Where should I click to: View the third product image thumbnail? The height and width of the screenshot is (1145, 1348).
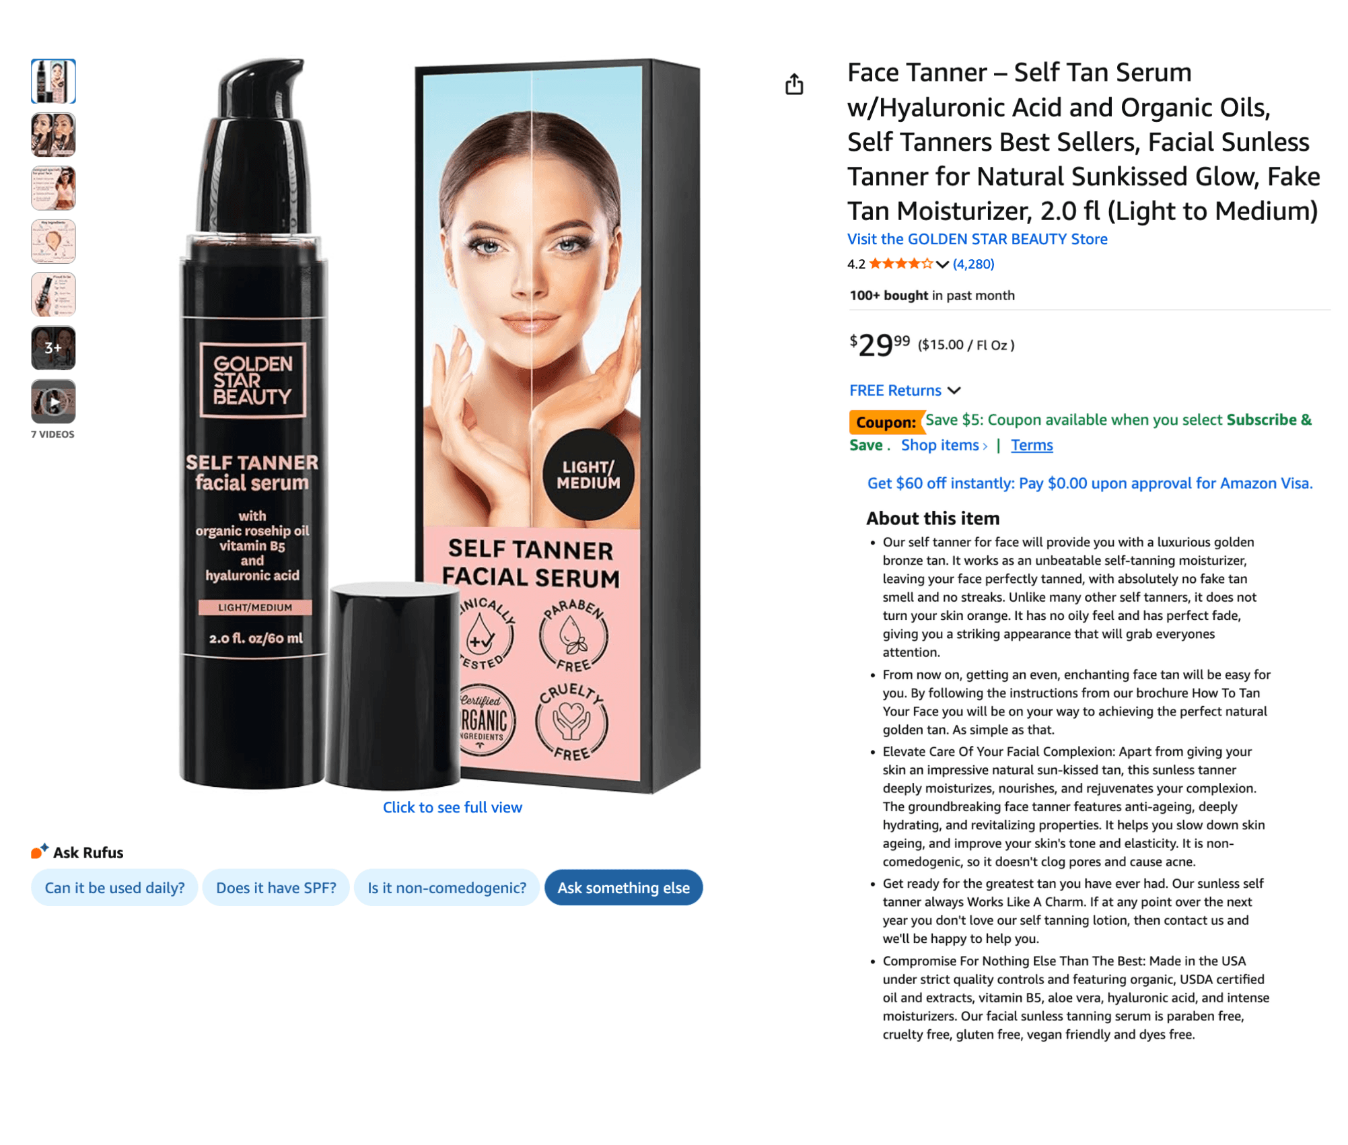[53, 188]
